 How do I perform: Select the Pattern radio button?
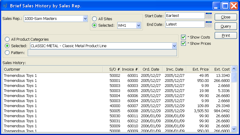click(x=7, y=53)
